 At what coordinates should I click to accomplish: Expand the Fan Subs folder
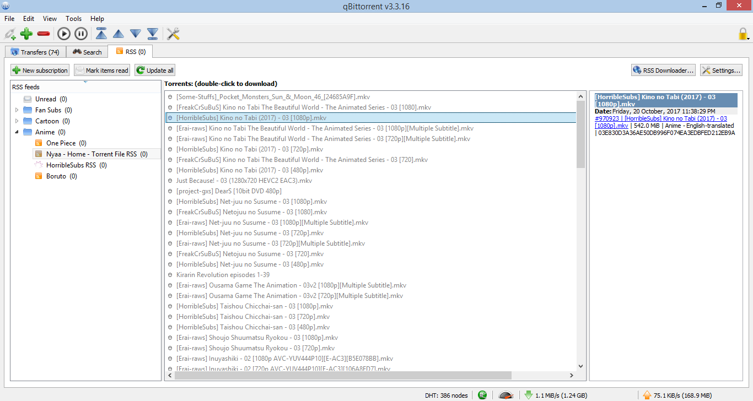click(17, 110)
